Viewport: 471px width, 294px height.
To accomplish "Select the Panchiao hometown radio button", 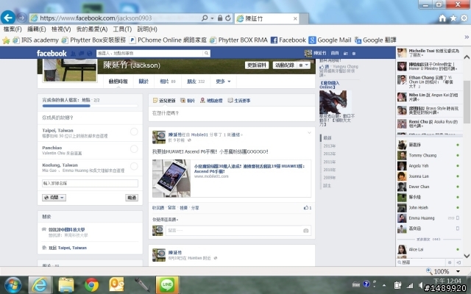I will pyautogui.click(x=134, y=148).
